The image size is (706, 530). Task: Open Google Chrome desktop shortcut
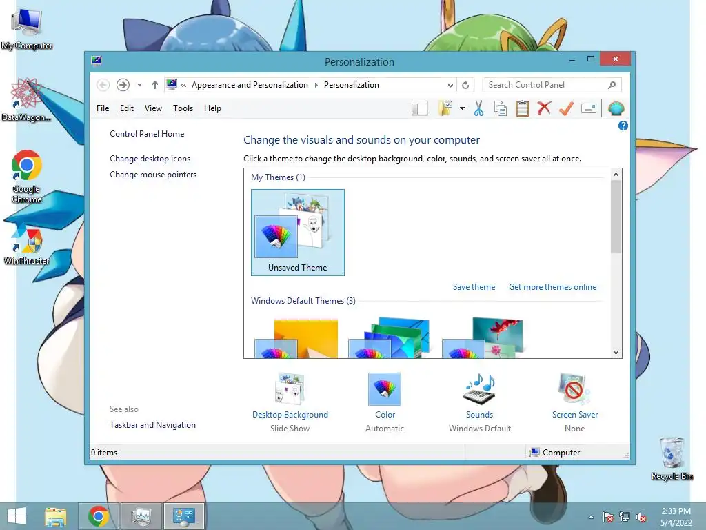(x=27, y=176)
